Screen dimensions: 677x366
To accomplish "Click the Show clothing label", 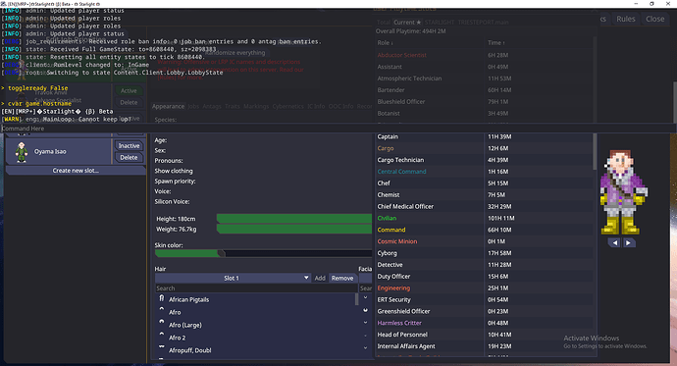I will tap(174, 171).
